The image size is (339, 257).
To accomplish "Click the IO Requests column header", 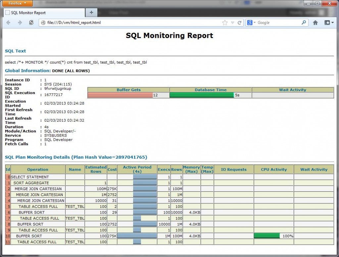I will point(234,169).
